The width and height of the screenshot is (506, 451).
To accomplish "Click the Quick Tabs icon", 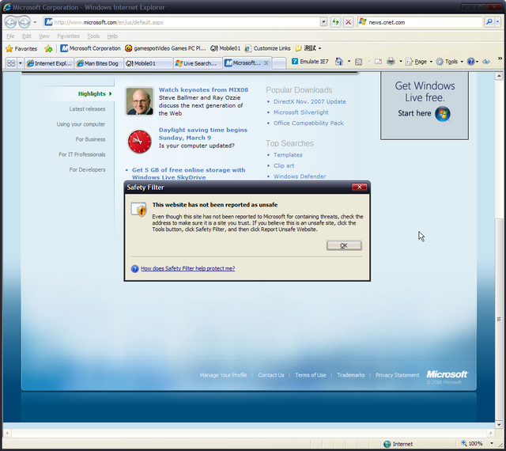I will (x=11, y=63).
